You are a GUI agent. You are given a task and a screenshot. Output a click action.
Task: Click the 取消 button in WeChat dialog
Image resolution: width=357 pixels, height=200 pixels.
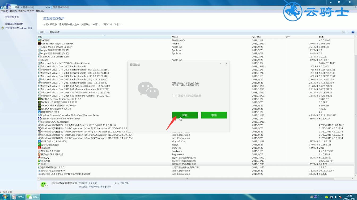214,115
